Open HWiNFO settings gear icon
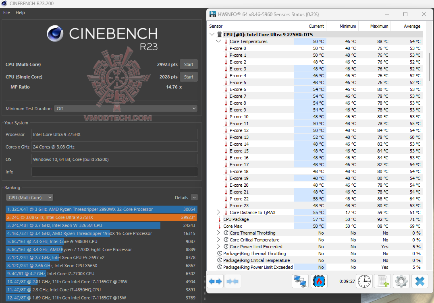Screen dimensions: 434x303 [x=401, y=281]
